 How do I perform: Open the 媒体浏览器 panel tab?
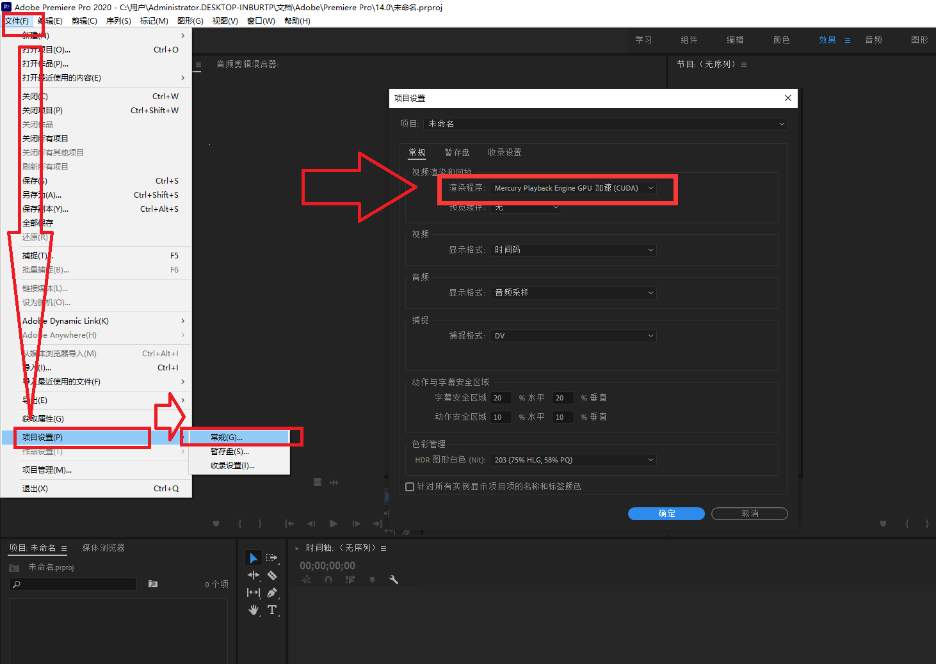point(103,548)
